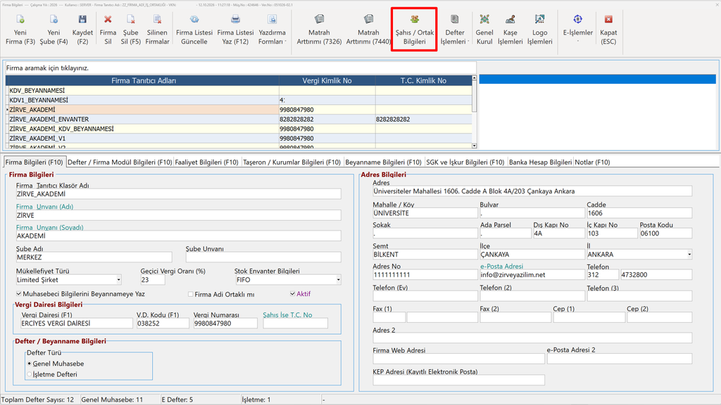Open the Banka Hesap Bilgileri tab
721x405 pixels.
pyautogui.click(x=540, y=162)
